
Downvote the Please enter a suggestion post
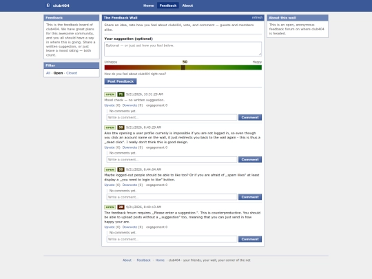coord(130,227)
